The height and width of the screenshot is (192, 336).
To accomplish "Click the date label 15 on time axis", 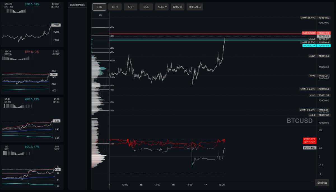I will click(141, 184).
